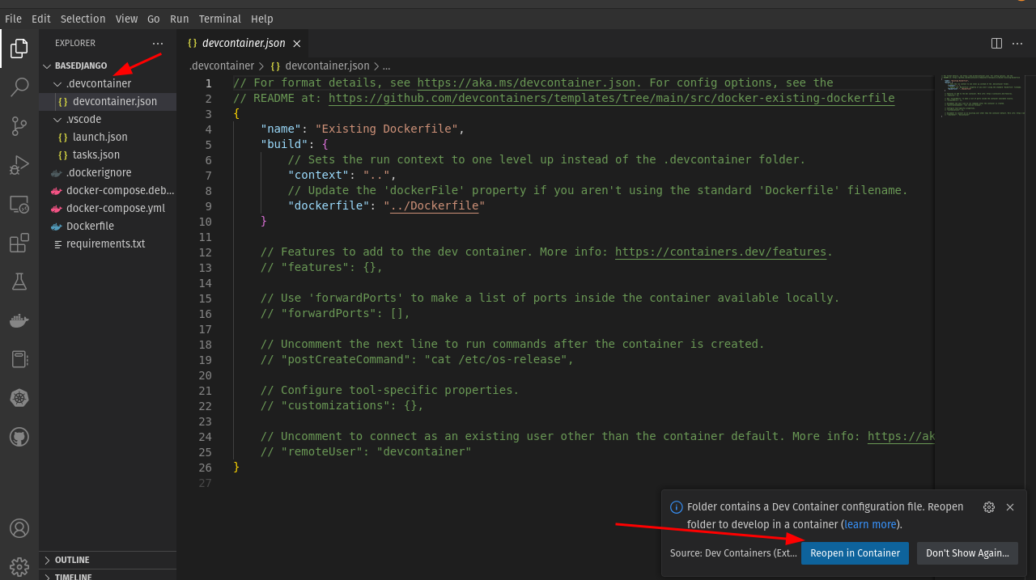
Task: Select the devcontainer.json editor tab
Action: click(x=243, y=44)
